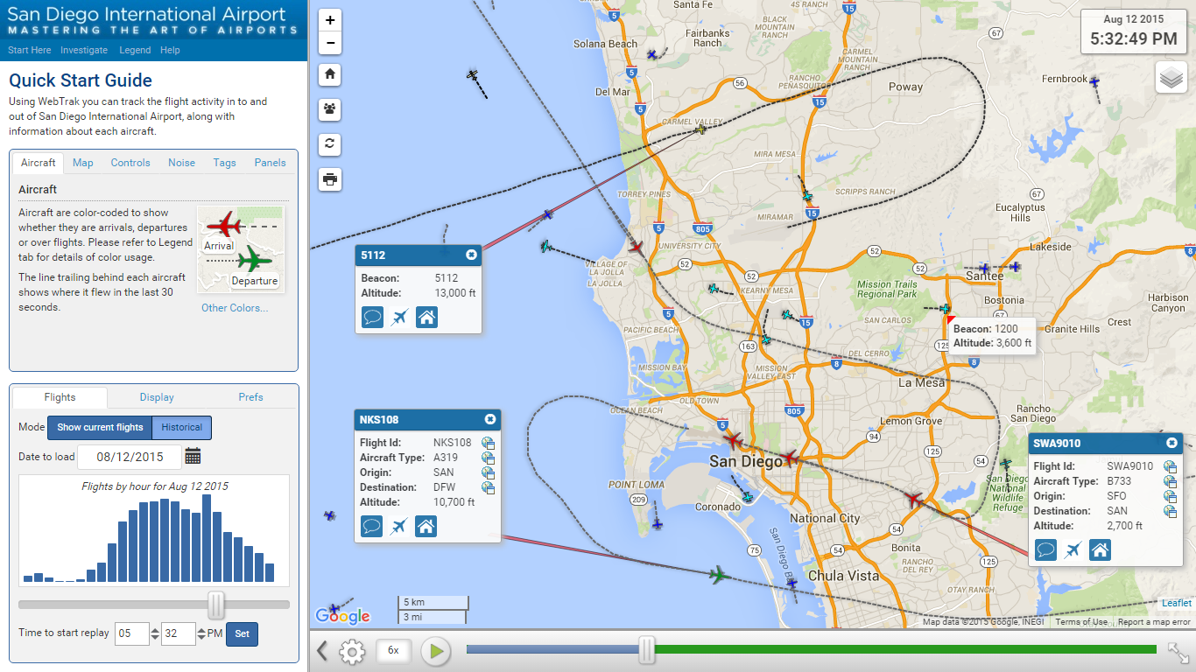Click the home icon in SWA9010 popup

[1100, 549]
